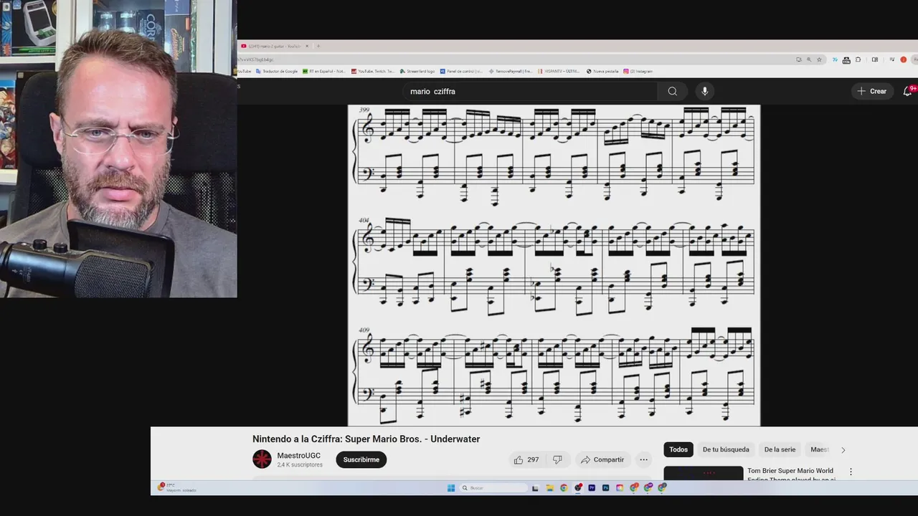Activate voice search microphone icon
The image size is (918, 516).
coord(704,91)
